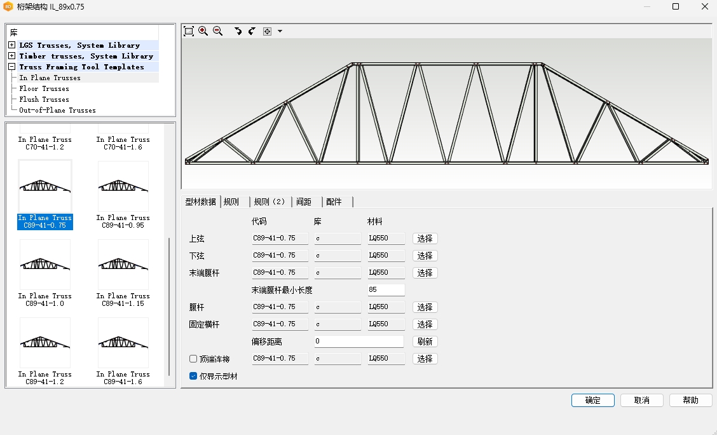Collapse Truss Framing Tool Templates node
717x435 pixels.
pos(12,67)
